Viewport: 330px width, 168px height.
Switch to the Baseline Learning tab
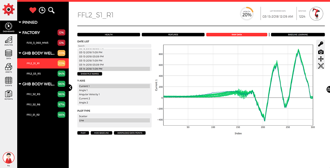point(298,35)
